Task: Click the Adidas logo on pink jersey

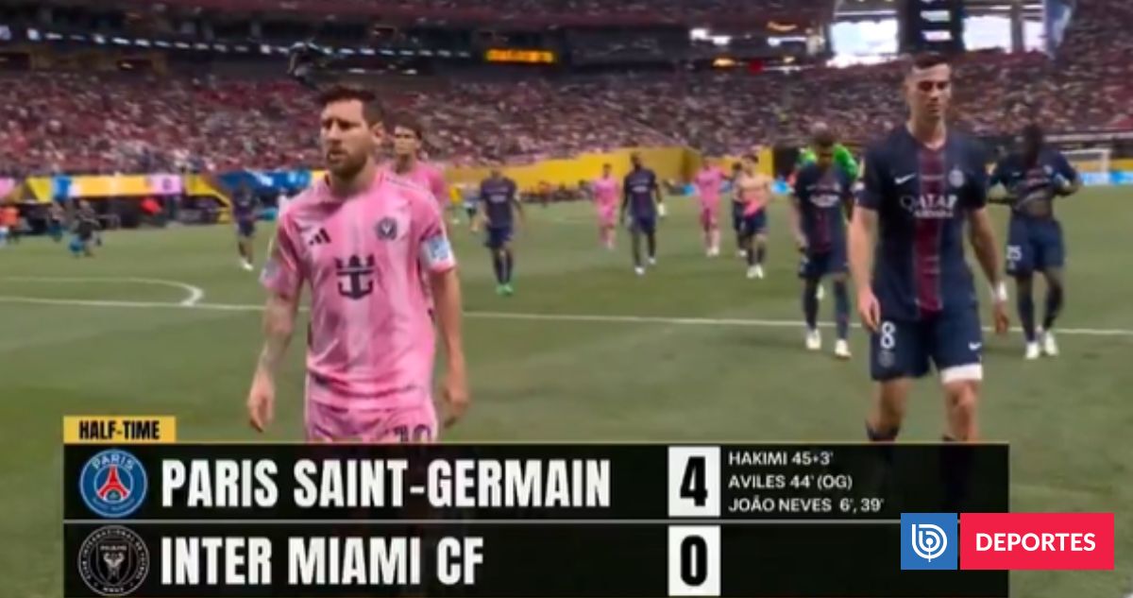Action: pyautogui.click(x=319, y=237)
